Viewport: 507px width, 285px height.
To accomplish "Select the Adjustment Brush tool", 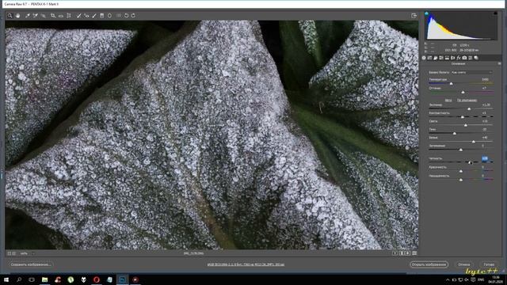I will (94, 16).
